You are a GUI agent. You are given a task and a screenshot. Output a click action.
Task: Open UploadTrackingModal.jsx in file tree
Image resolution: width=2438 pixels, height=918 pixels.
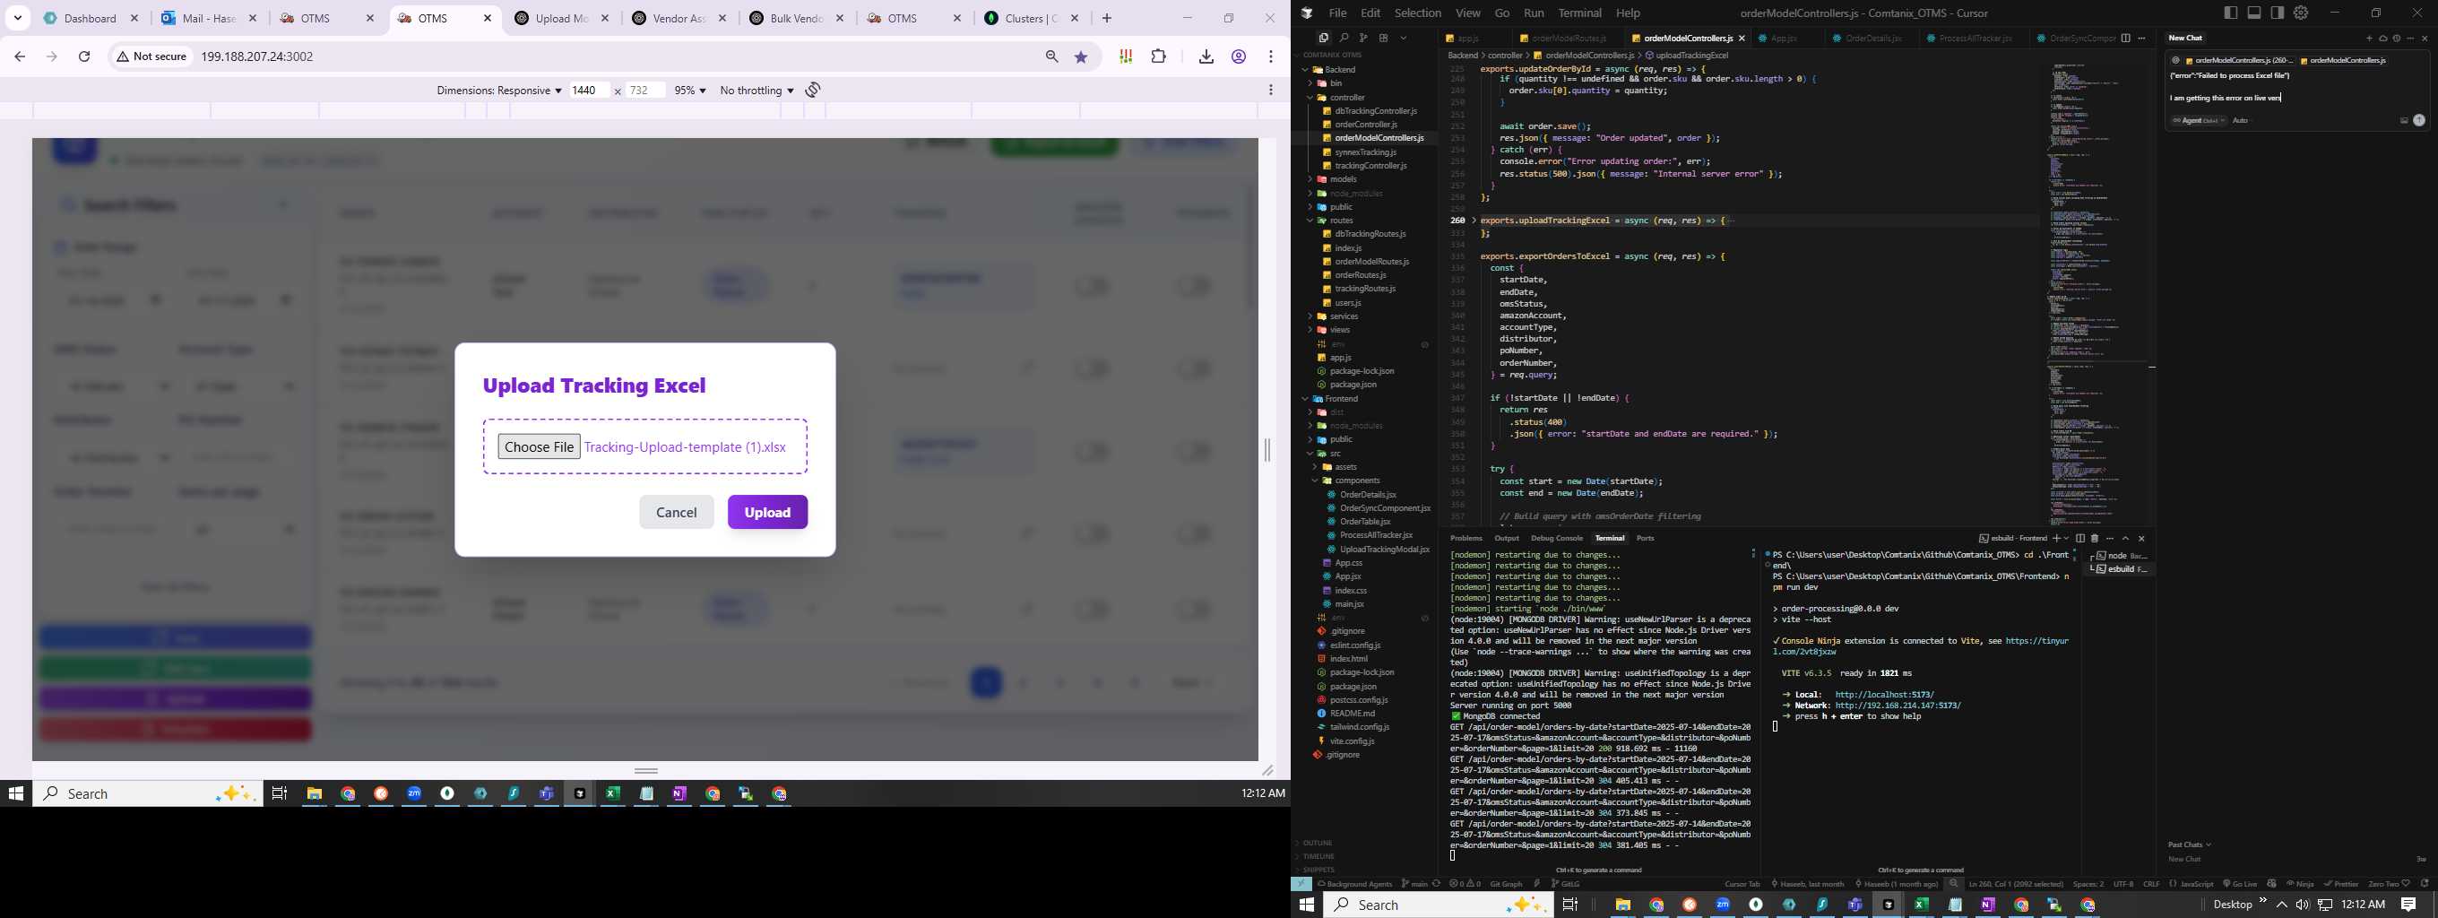point(1385,549)
